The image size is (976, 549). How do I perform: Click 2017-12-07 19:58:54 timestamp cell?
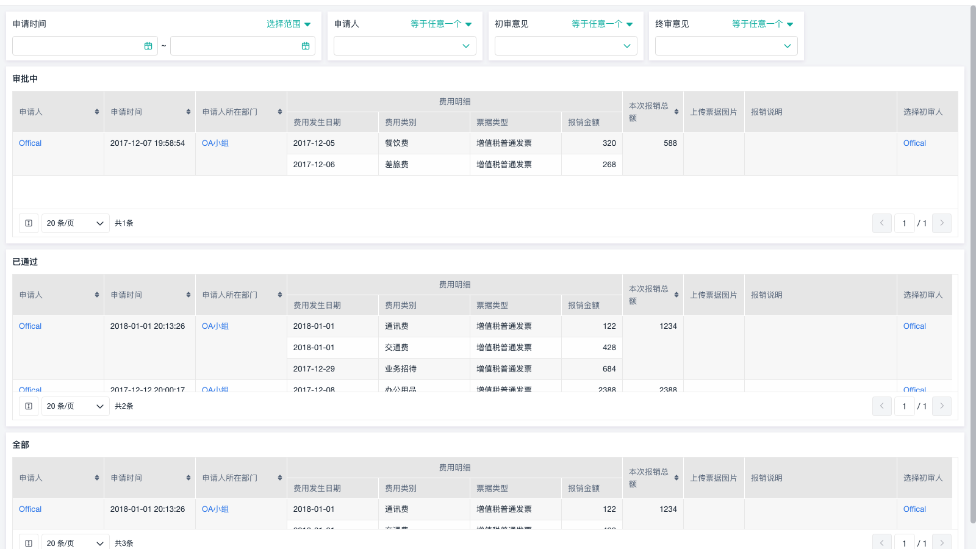click(149, 154)
